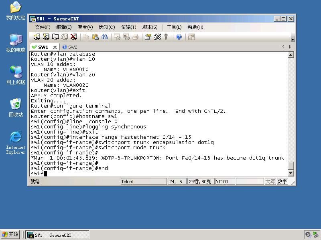This screenshot has height=240, width=321.
Task: Click the 'APPLY completed.' terminal line
Action: (56, 96)
